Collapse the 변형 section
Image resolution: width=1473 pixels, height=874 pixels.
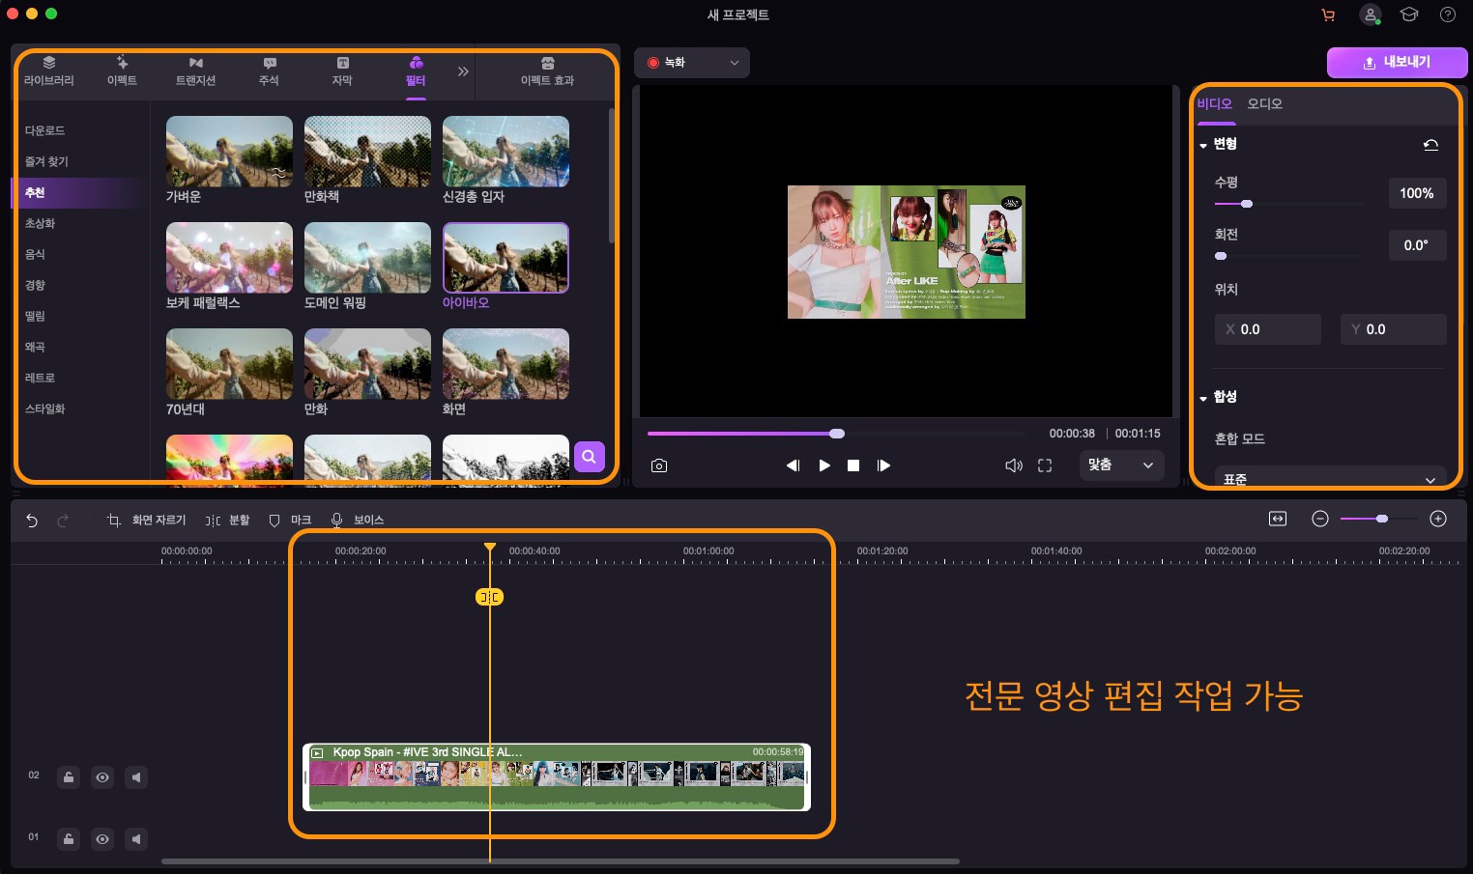coord(1203,145)
